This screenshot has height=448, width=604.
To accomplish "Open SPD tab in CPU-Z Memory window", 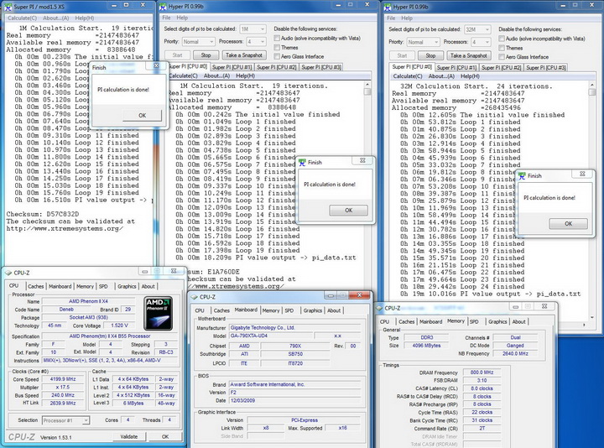I will click(474, 321).
